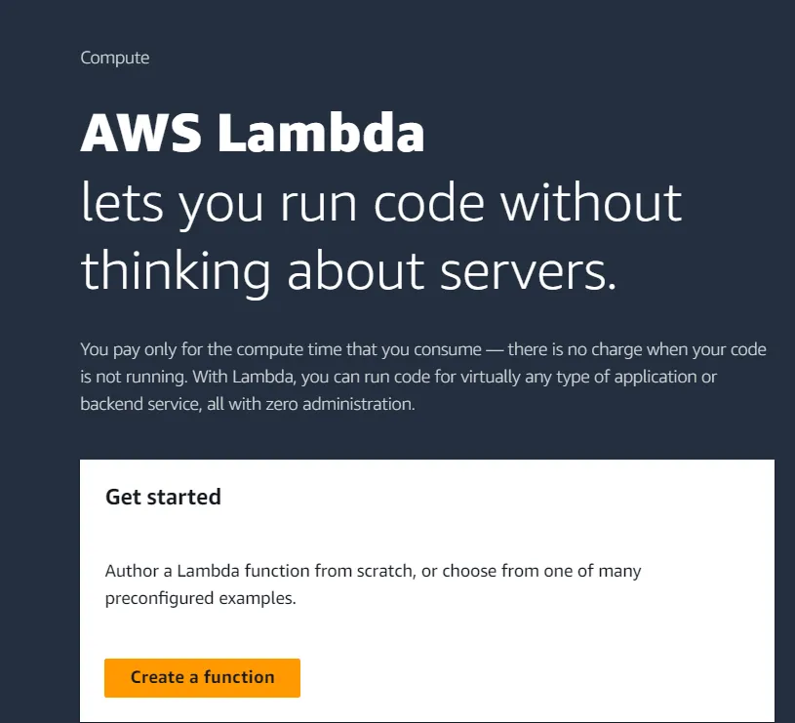Viewport: 795px width, 723px height.
Task: Select the "Compute" category label
Action: click(115, 58)
